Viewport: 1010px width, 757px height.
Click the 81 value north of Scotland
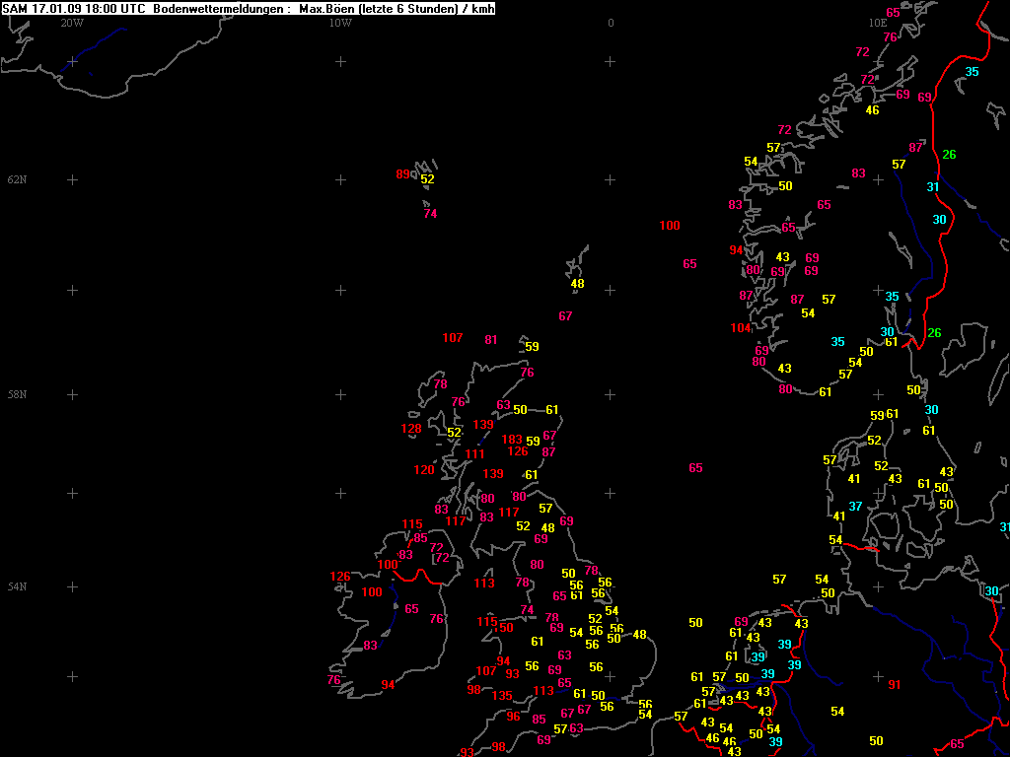point(491,340)
